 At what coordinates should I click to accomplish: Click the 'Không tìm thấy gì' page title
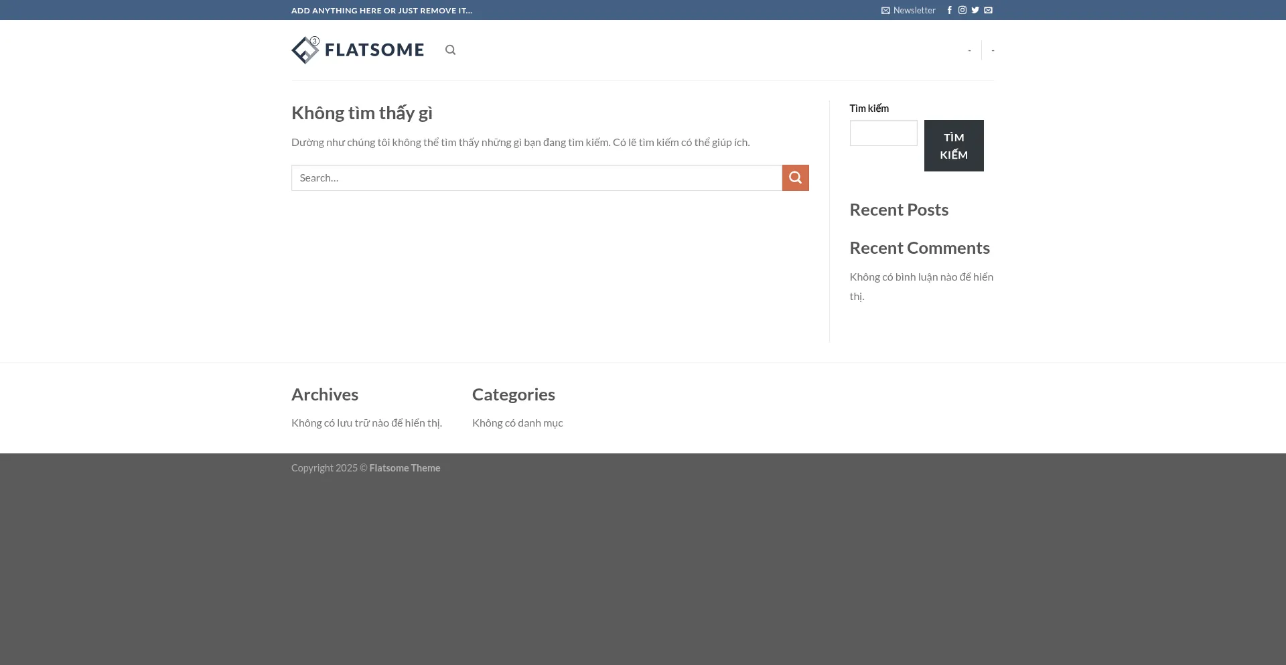pos(362,113)
